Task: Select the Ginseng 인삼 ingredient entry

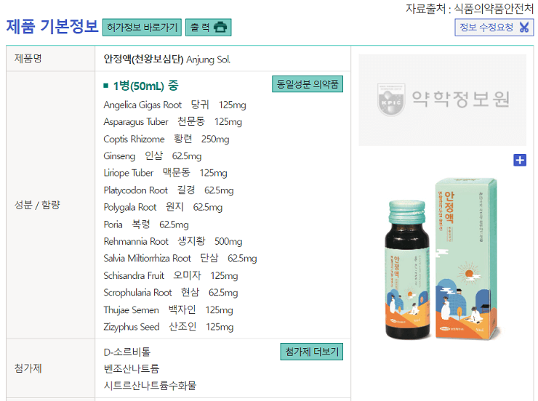Action: pyautogui.click(x=153, y=156)
